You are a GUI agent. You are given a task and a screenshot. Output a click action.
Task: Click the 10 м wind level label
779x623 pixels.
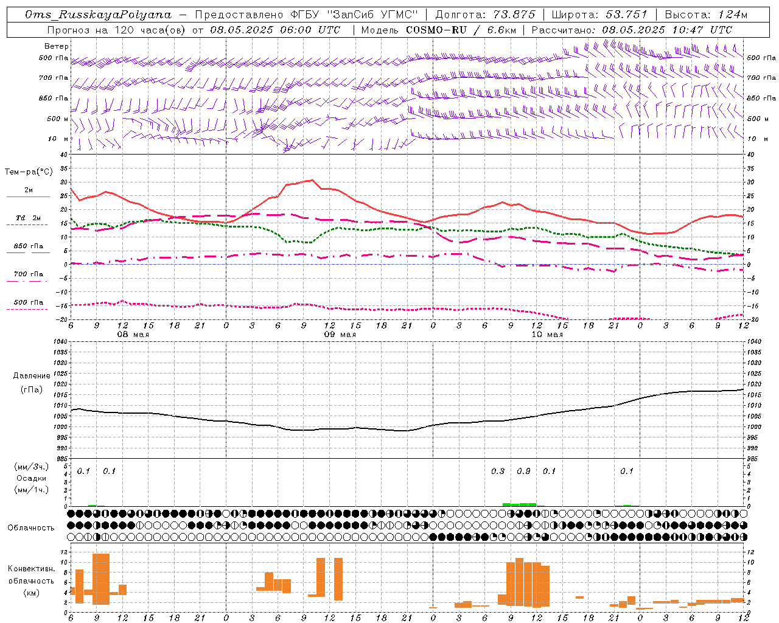click(x=58, y=139)
